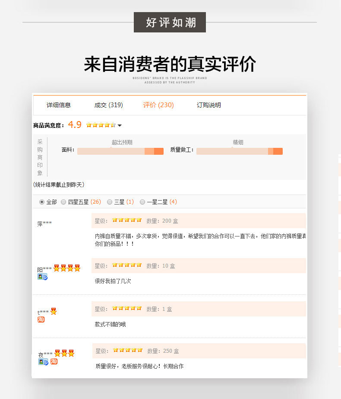Click the single medal beside t***

click(x=54, y=311)
